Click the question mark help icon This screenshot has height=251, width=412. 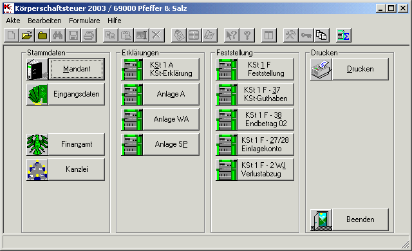[247, 35]
